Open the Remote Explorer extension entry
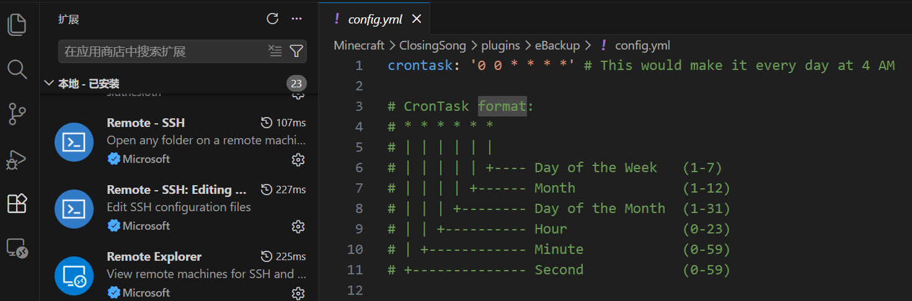This screenshot has height=301, width=912. pos(179,273)
